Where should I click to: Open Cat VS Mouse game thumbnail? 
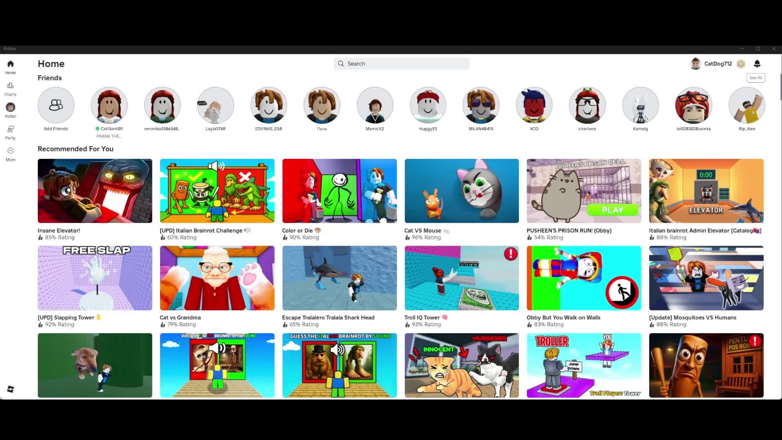[x=461, y=191]
